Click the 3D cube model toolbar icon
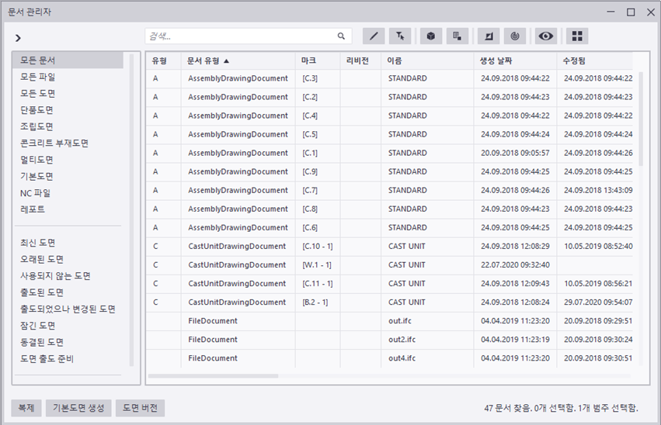This screenshot has height=425, width=661. click(x=430, y=36)
